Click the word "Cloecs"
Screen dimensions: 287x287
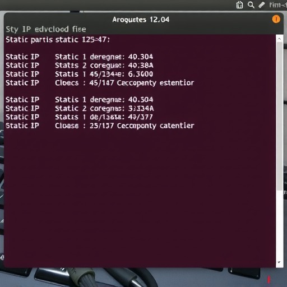click(x=67, y=83)
